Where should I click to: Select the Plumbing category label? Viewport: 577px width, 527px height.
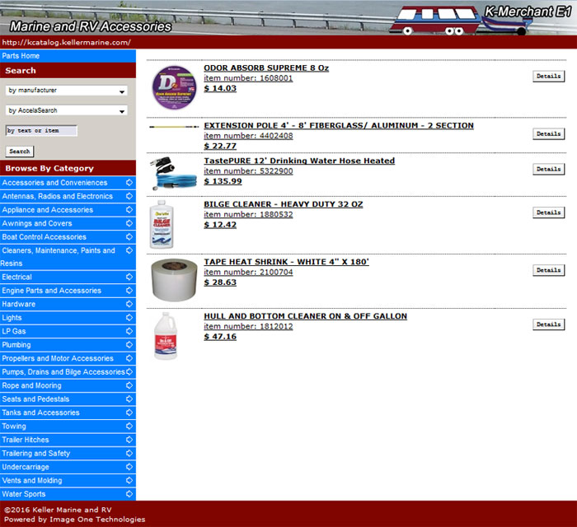[x=16, y=345]
